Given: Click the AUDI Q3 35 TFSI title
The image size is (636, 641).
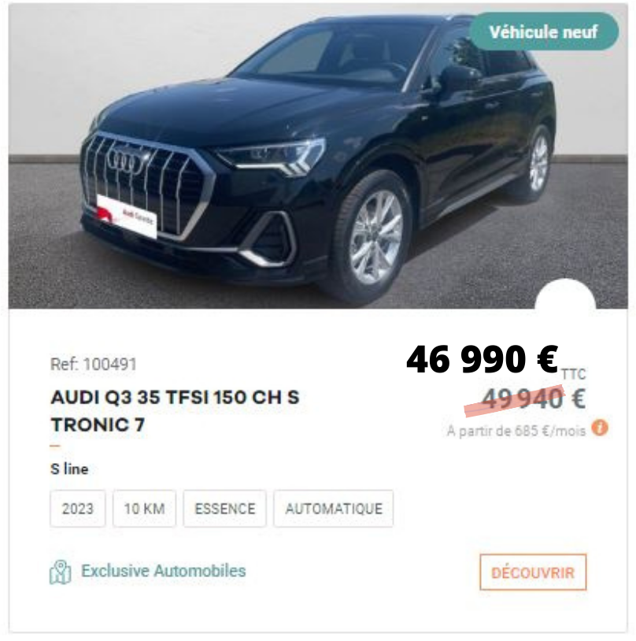Looking at the screenshot, I should [x=175, y=411].
